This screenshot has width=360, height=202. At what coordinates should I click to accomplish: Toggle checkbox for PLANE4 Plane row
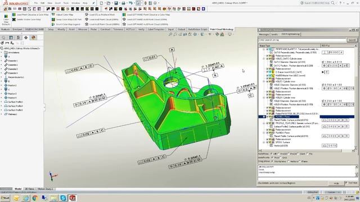267,133
